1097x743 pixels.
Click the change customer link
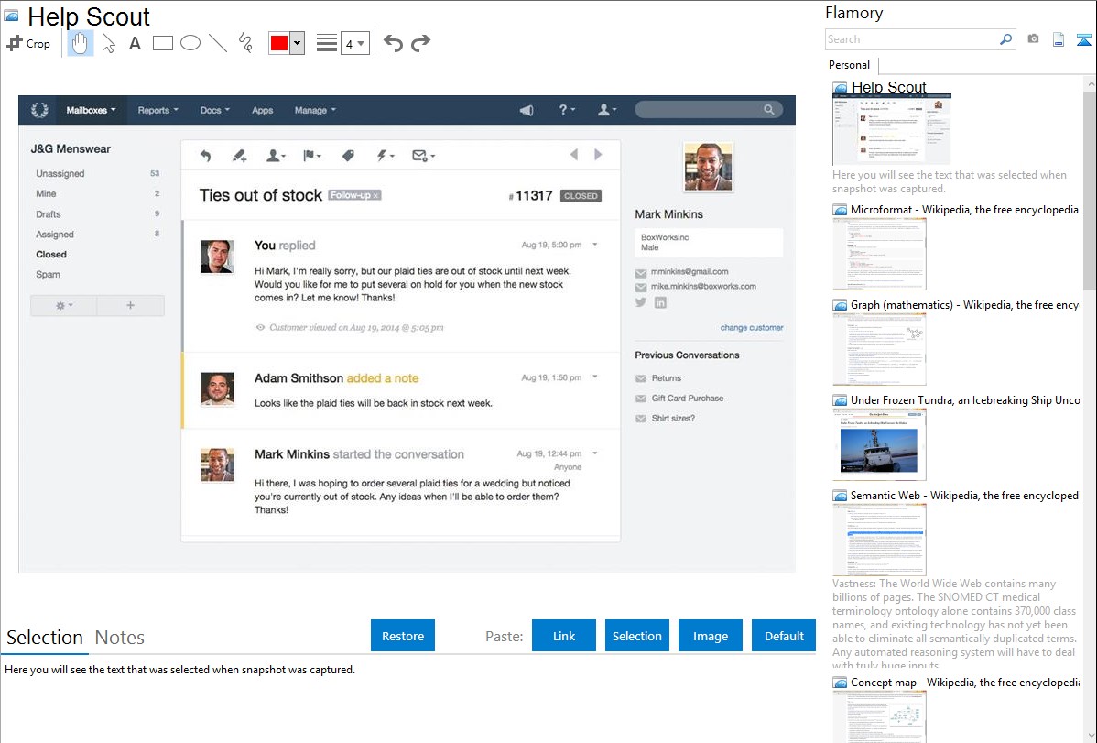[x=752, y=327]
